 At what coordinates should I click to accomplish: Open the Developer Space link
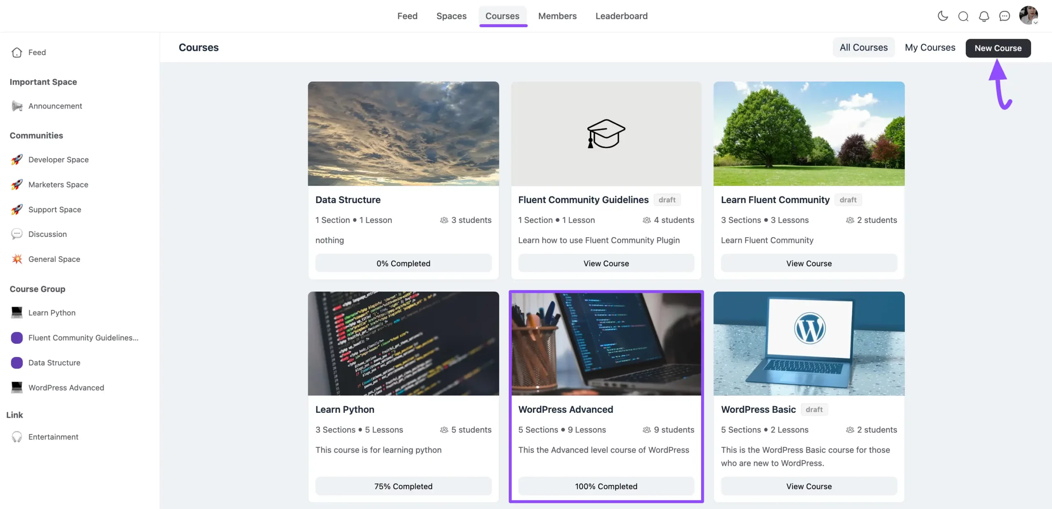(58, 160)
